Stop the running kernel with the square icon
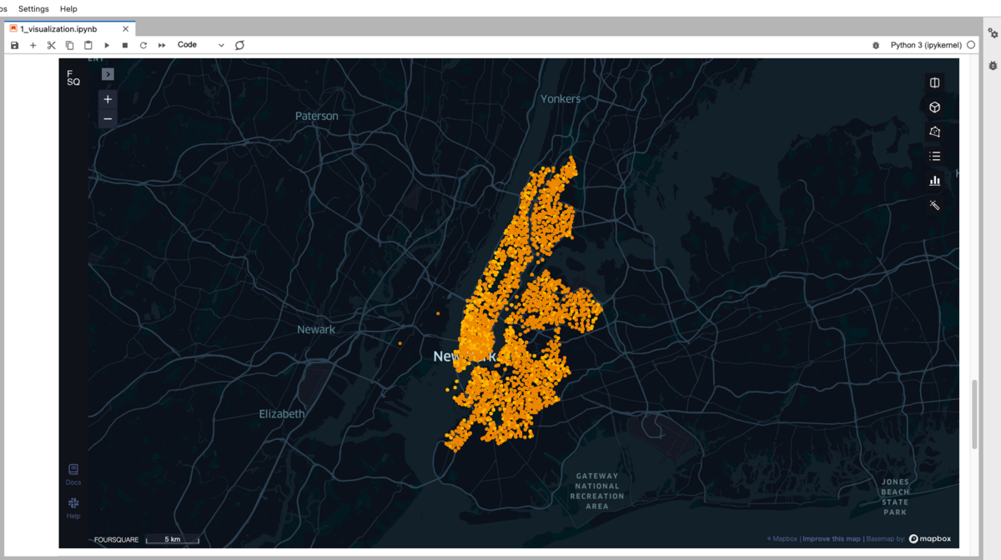Screen dimensions: 1001x560 124,45
